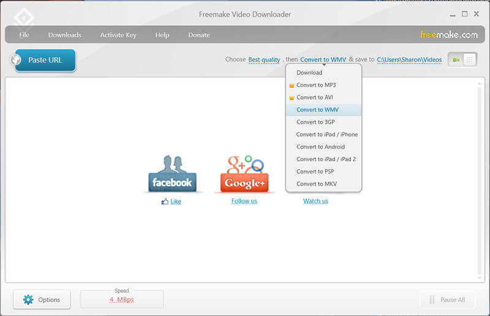
Task: Open the Activate Key menu
Action: click(x=118, y=35)
